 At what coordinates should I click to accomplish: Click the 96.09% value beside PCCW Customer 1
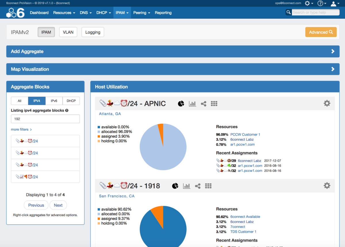tap(222, 134)
